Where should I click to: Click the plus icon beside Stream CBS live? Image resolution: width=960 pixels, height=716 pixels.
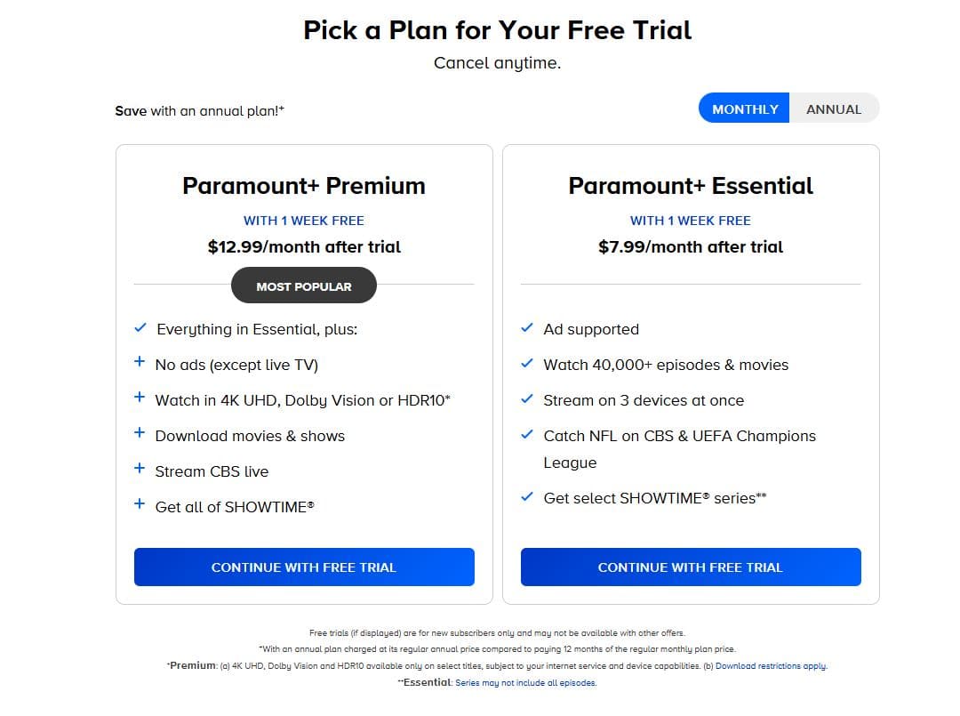tap(140, 470)
